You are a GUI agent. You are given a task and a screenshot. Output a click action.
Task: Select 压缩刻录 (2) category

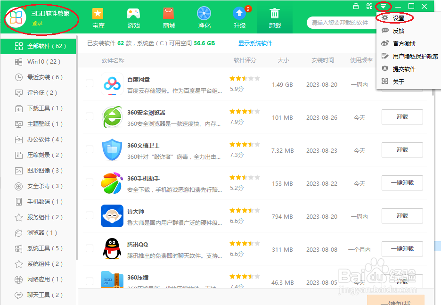pyautogui.click(x=38, y=155)
